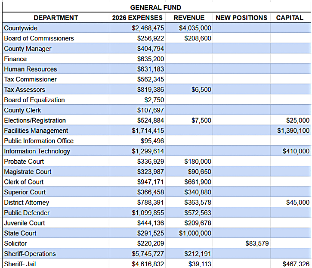This screenshot has width=312, height=268.
Task: Select Clerk of Court revenue $661,900
Action: tap(198, 182)
